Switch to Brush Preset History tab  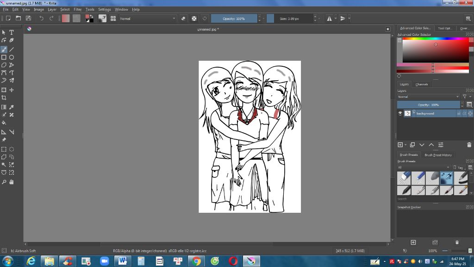click(438, 155)
